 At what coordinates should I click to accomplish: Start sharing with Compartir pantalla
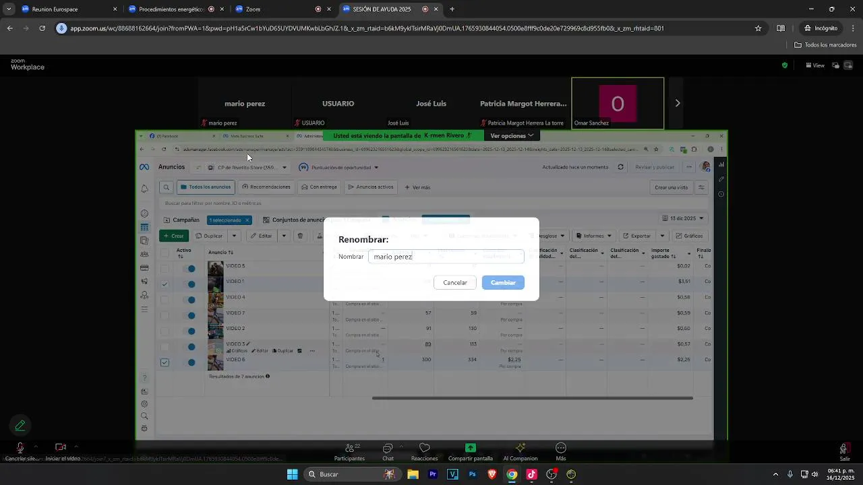click(x=471, y=452)
